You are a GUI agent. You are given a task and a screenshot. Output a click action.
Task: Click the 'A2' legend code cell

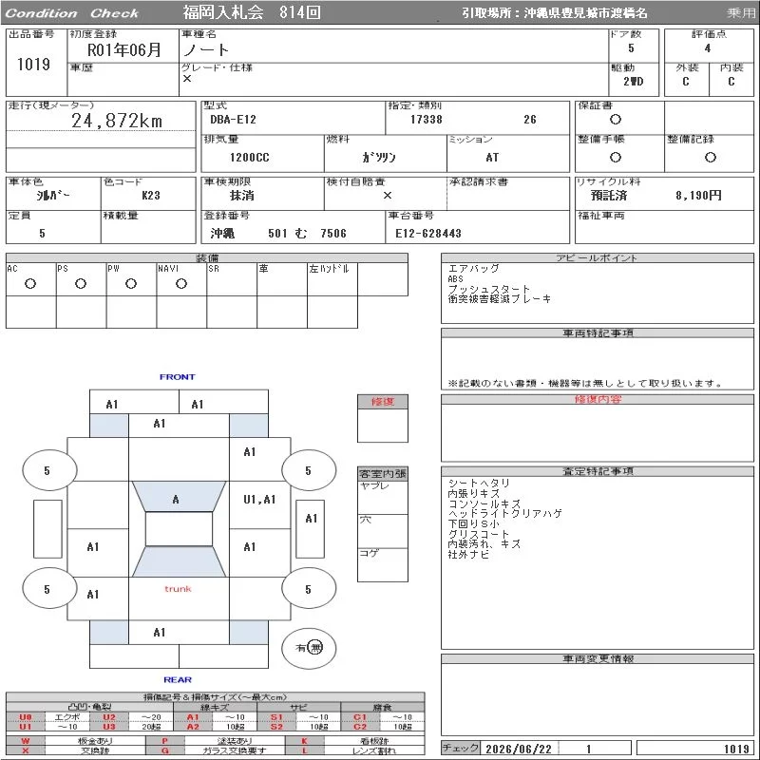193,727
